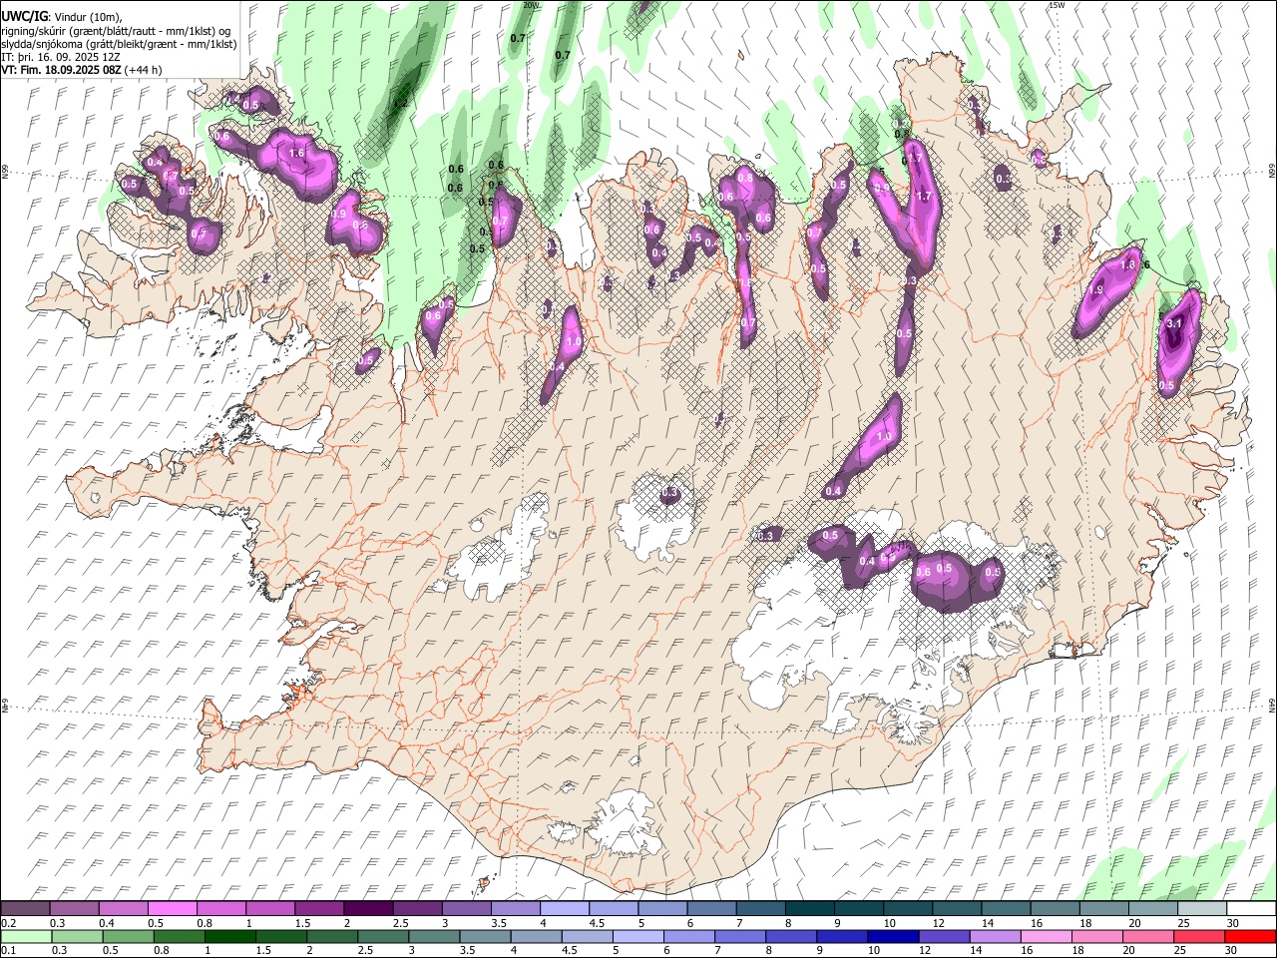Click the 15W longitude label
The height and width of the screenshot is (958, 1277).
[x=1058, y=5]
